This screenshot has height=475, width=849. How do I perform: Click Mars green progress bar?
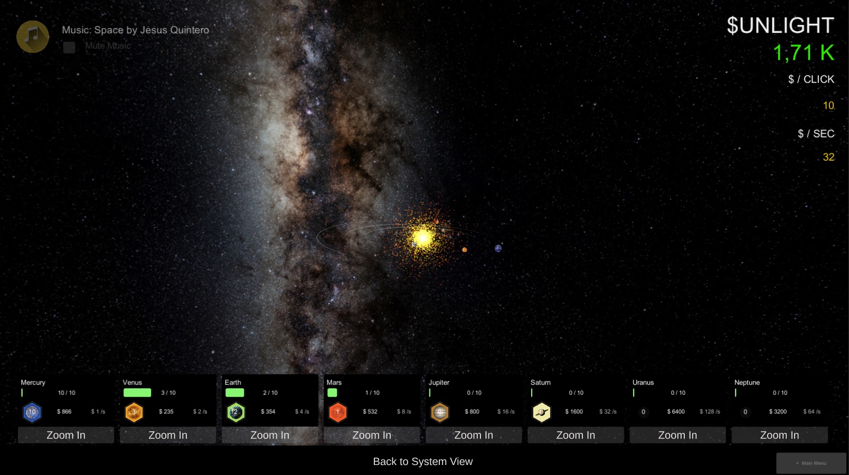pyautogui.click(x=332, y=393)
